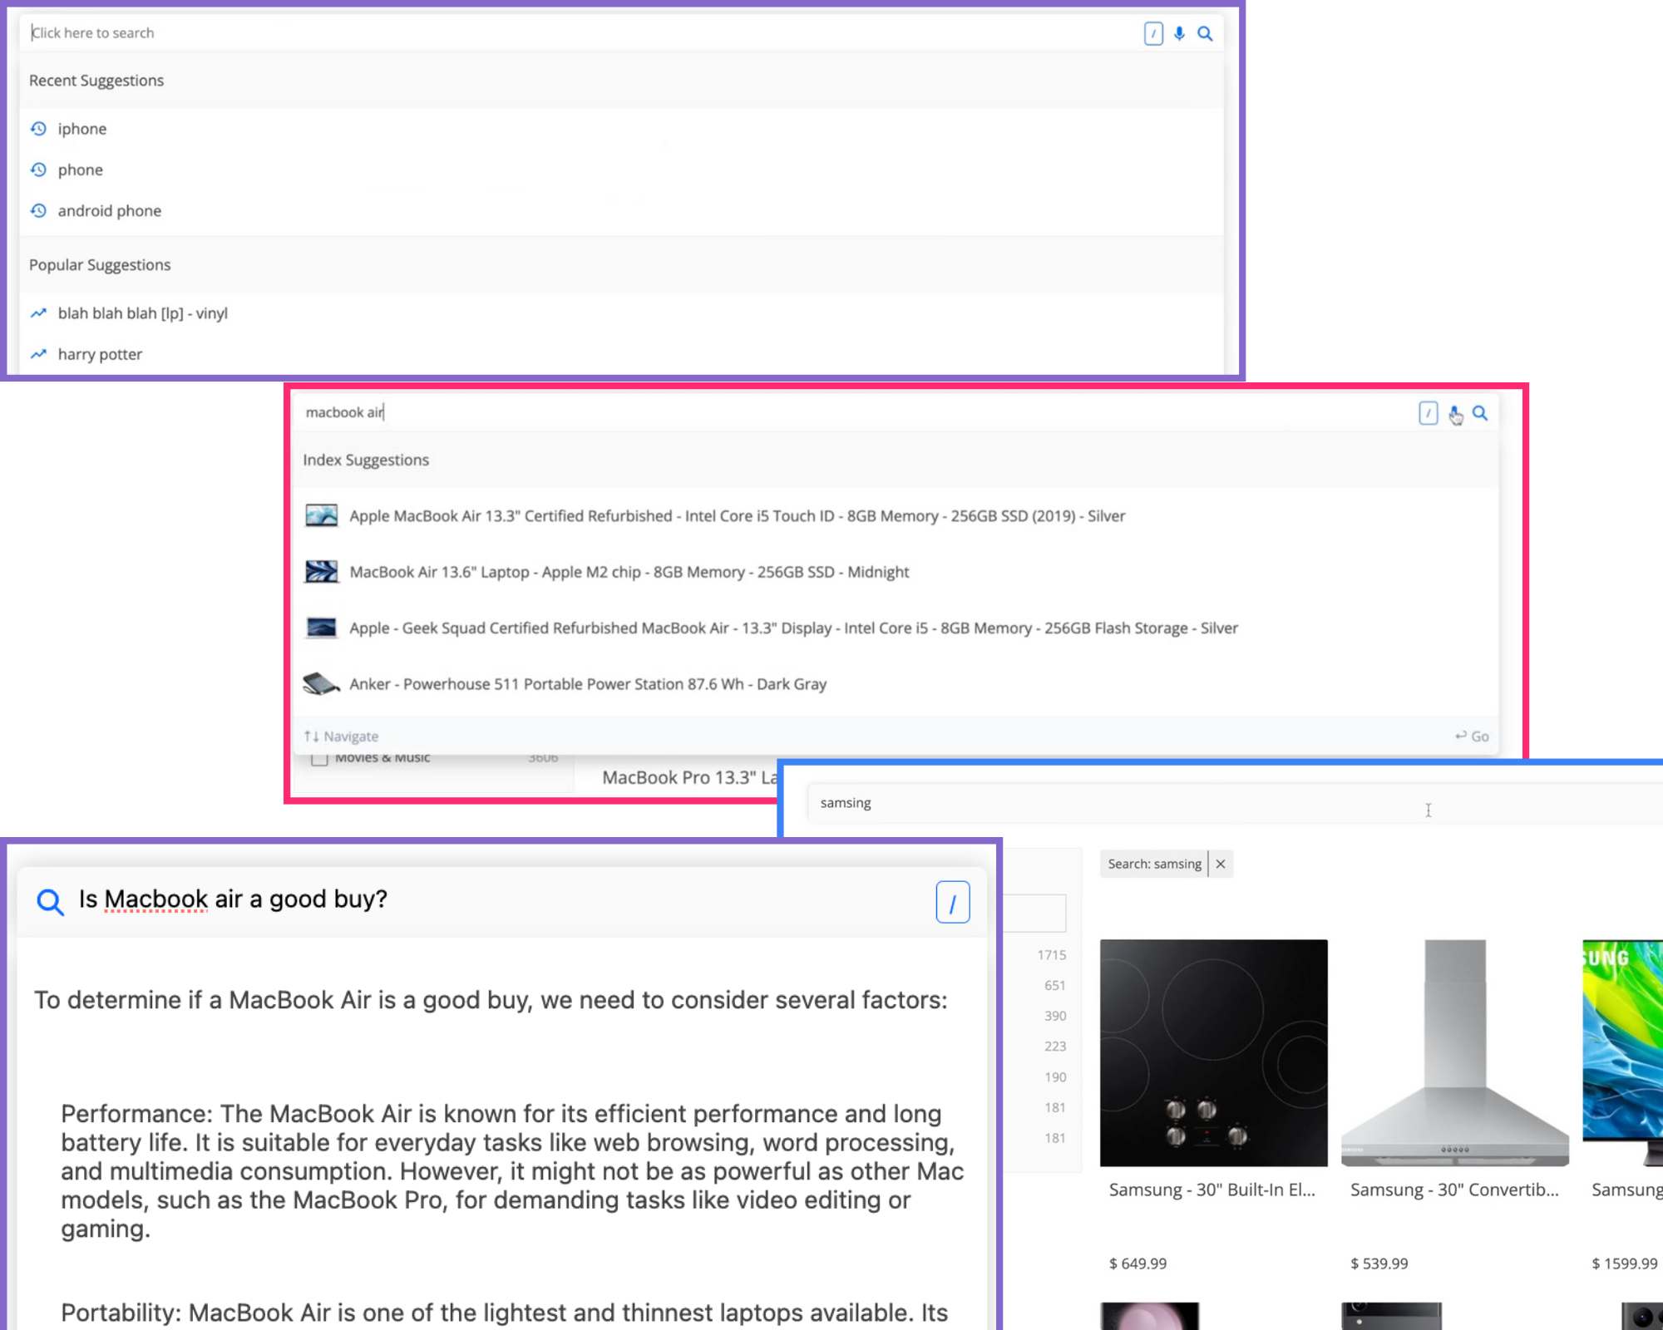Remove the 'Search: samsing' filter chip
This screenshot has height=1330, width=1663.
pos(1221,864)
